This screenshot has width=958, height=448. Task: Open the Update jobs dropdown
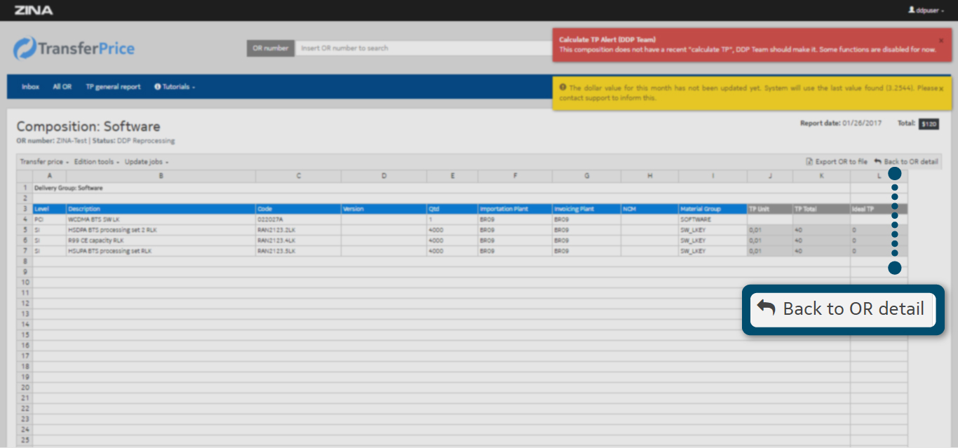(147, 162)
